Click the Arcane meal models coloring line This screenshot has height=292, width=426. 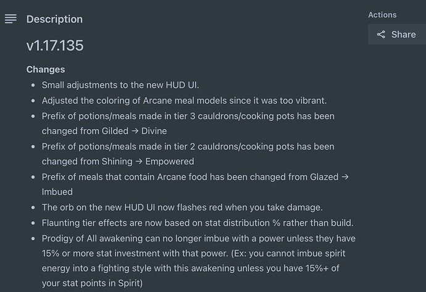tap(184, 101)
